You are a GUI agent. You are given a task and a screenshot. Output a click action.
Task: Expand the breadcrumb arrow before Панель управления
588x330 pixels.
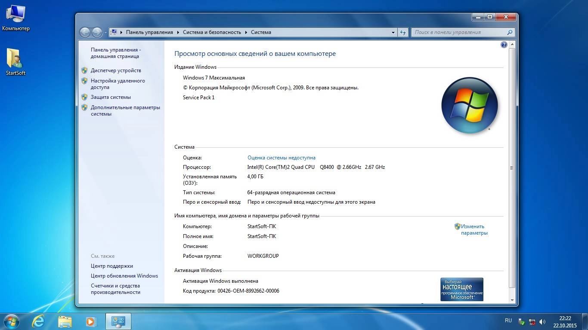[121, 32]
